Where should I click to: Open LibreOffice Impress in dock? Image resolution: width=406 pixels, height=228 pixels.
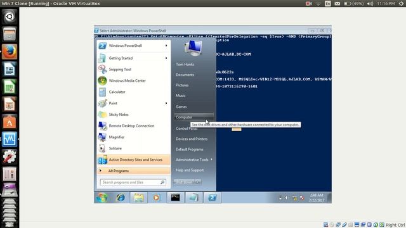[10, 104]
